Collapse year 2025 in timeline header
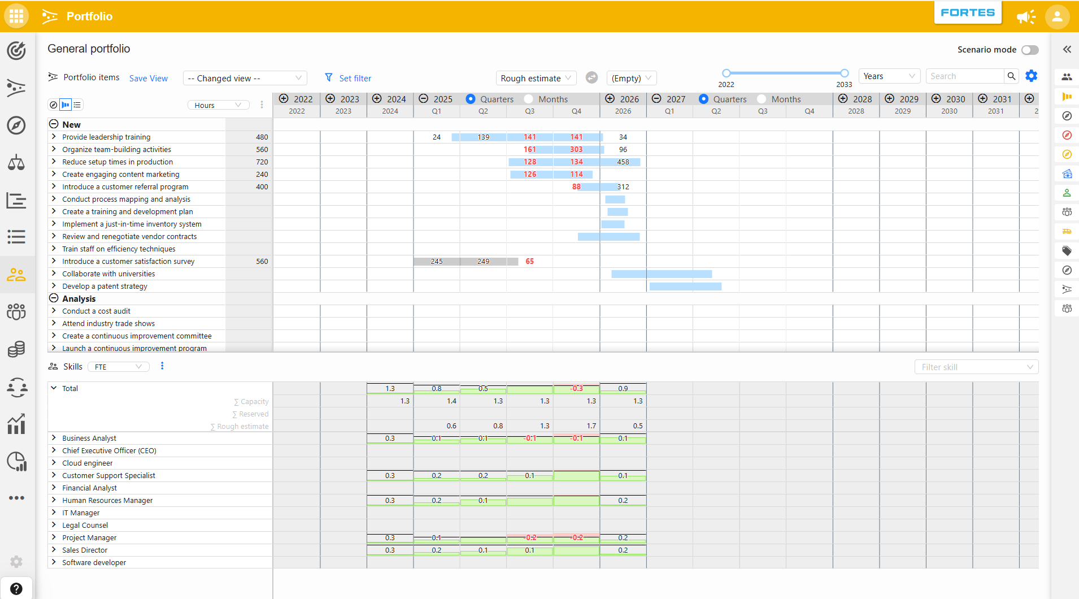This screenshot has height=599, width=1079. (x=423, y=98)
